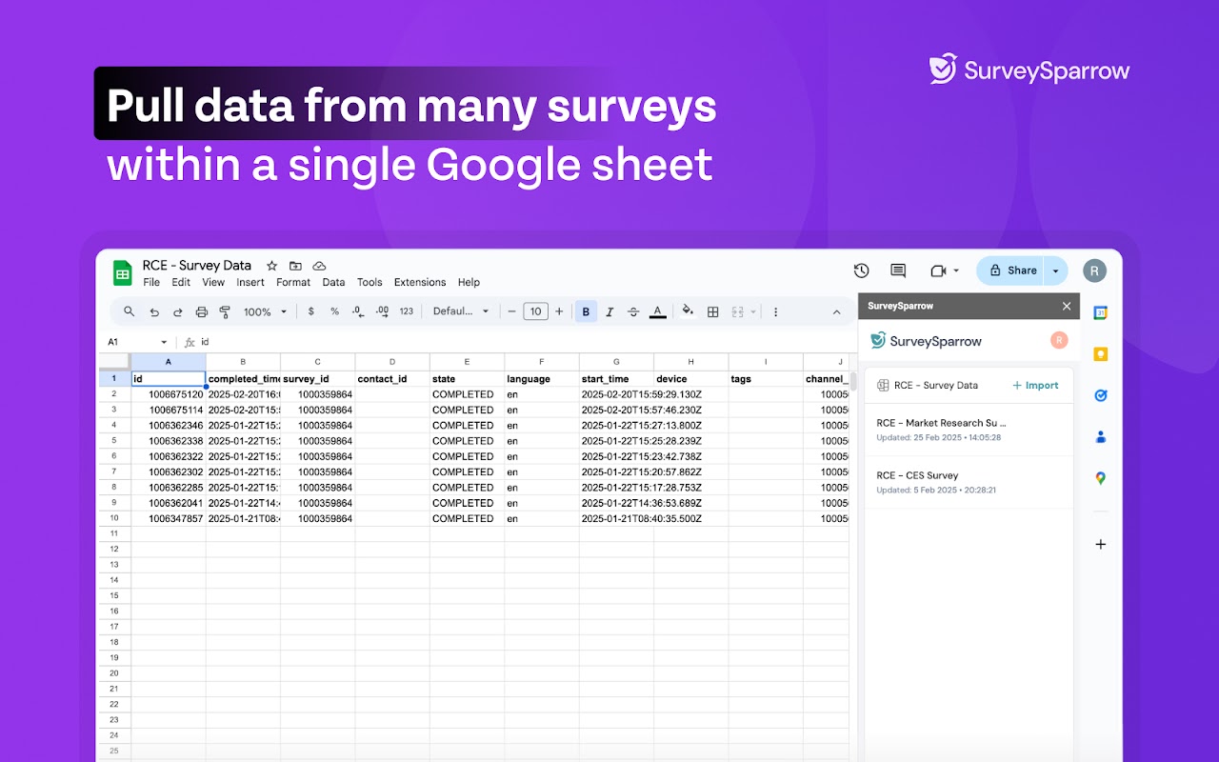Viewport: 1219px width, 762px height.
Task: Open Google Keep from the side panel
Action: (1101, 354)
